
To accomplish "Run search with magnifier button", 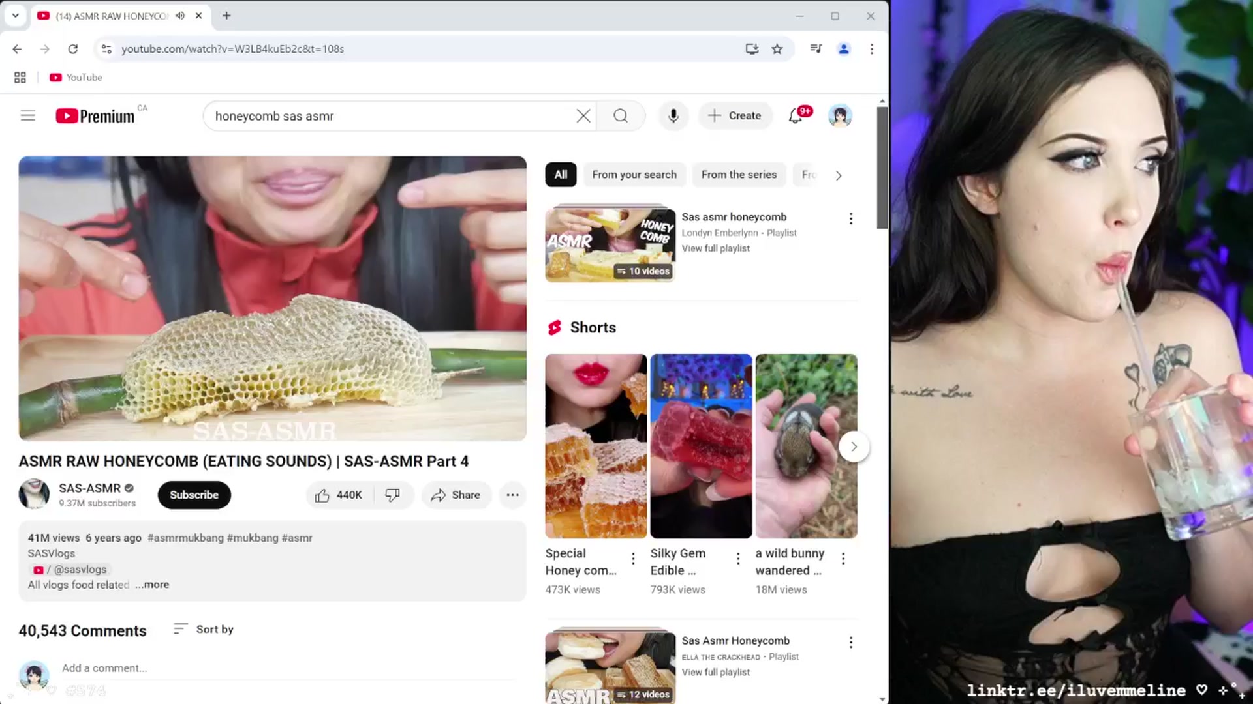I will coord(621,116).
